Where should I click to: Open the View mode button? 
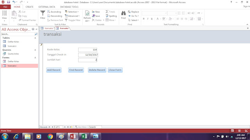[x=4, y=16]
